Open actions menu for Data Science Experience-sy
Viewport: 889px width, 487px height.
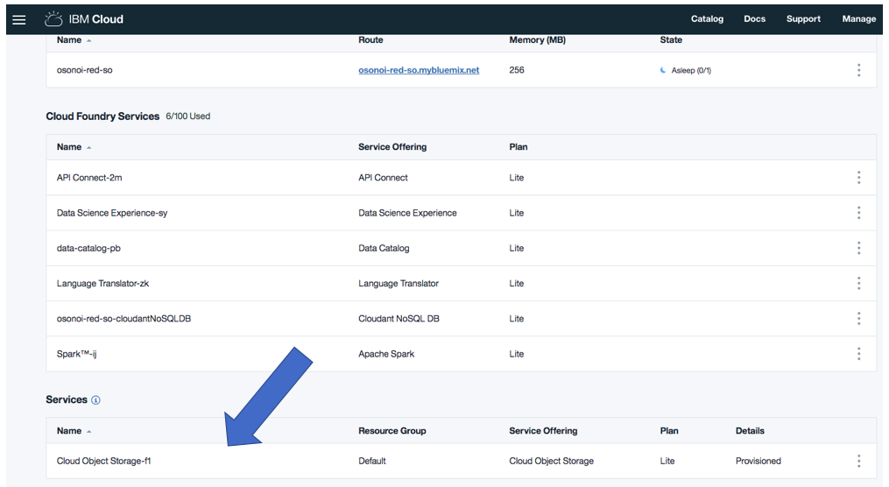click(x=859, y=213)
